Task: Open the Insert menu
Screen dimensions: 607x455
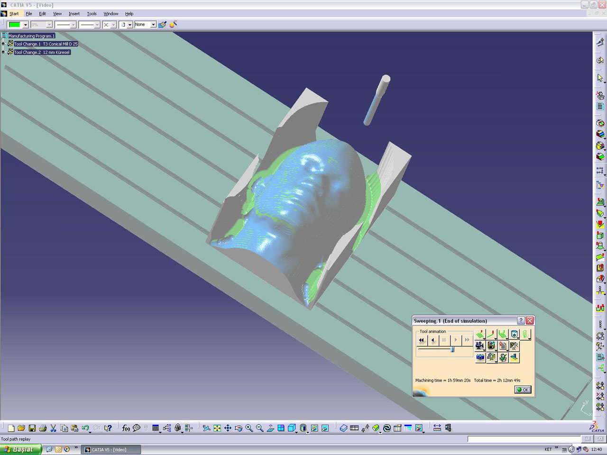Action: pos(74,14)
